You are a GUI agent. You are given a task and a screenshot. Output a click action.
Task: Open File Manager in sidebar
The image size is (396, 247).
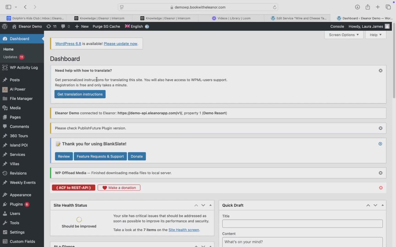[22, 98]
